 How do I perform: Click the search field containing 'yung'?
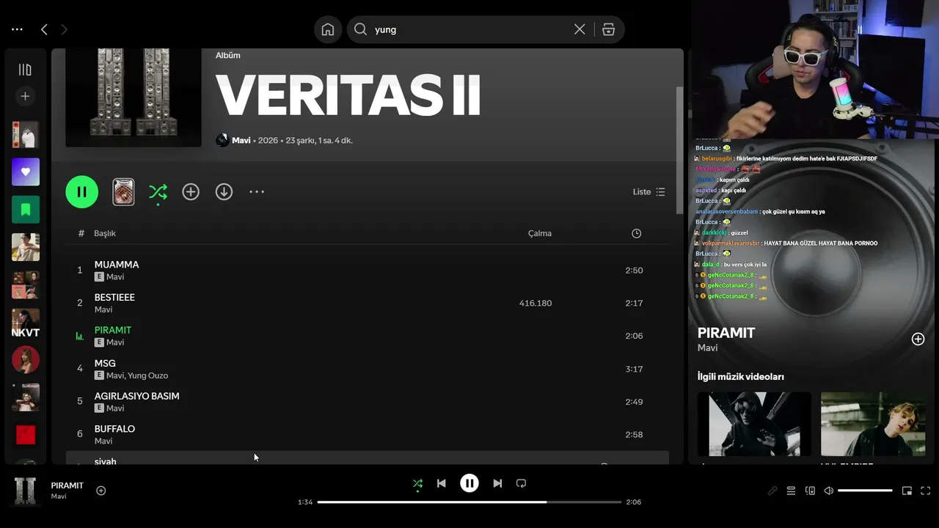(x=469, y=29)
